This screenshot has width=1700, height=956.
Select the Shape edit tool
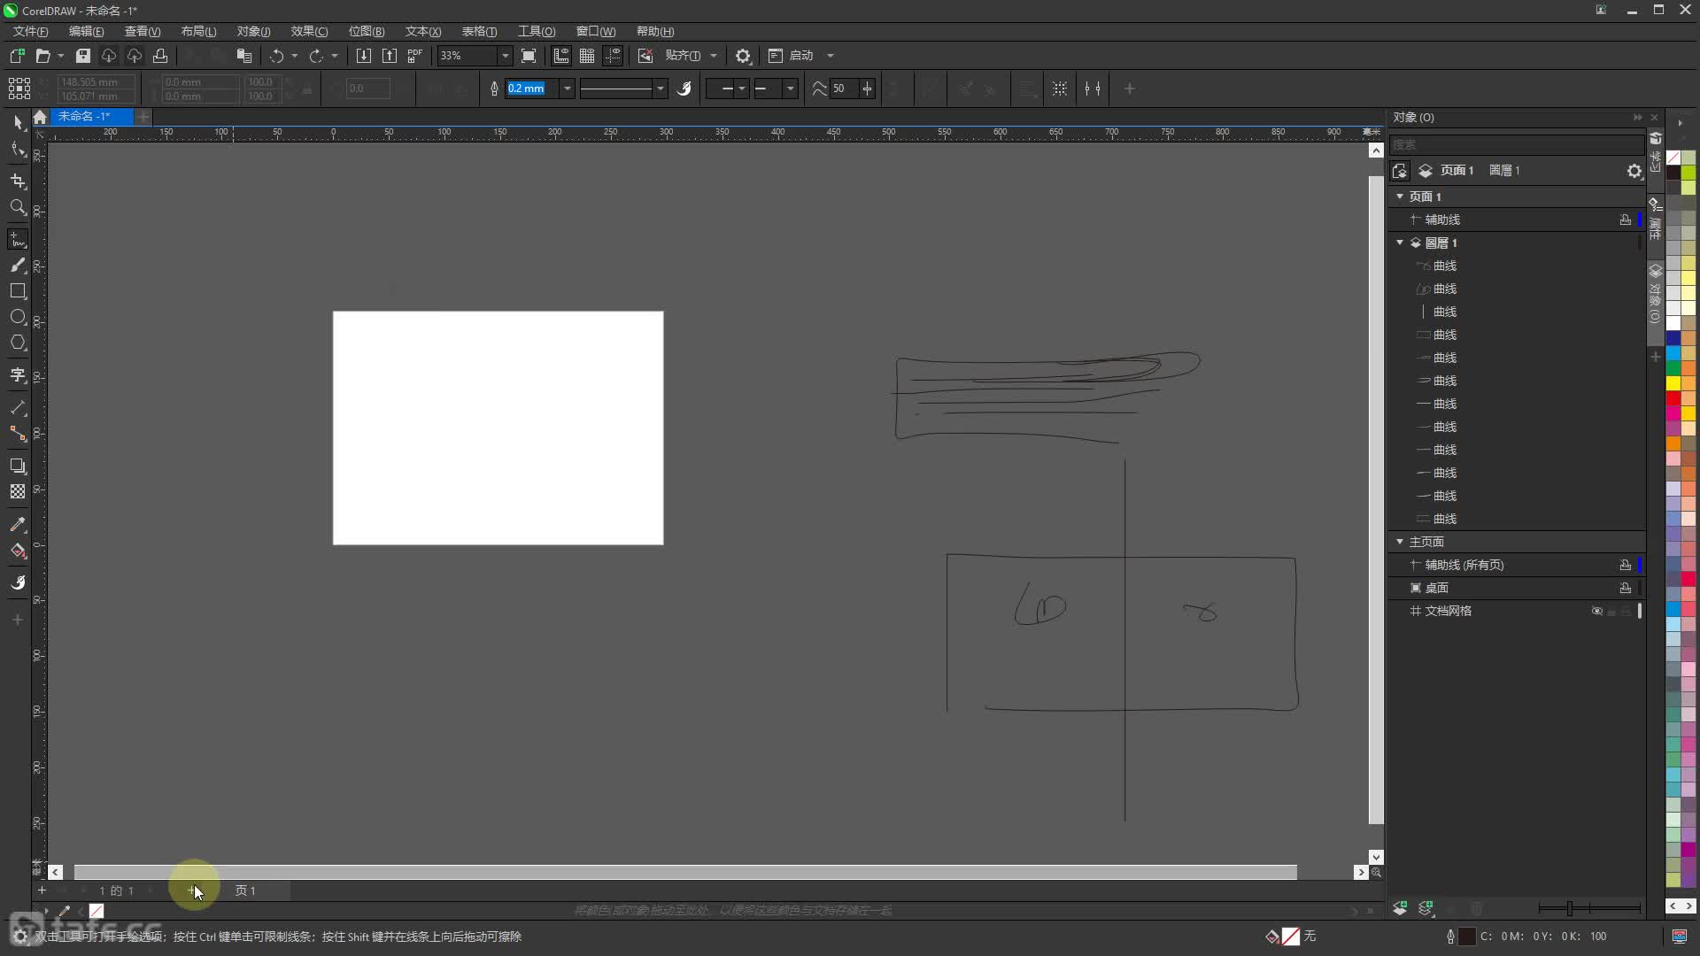[x=18, y=150]
